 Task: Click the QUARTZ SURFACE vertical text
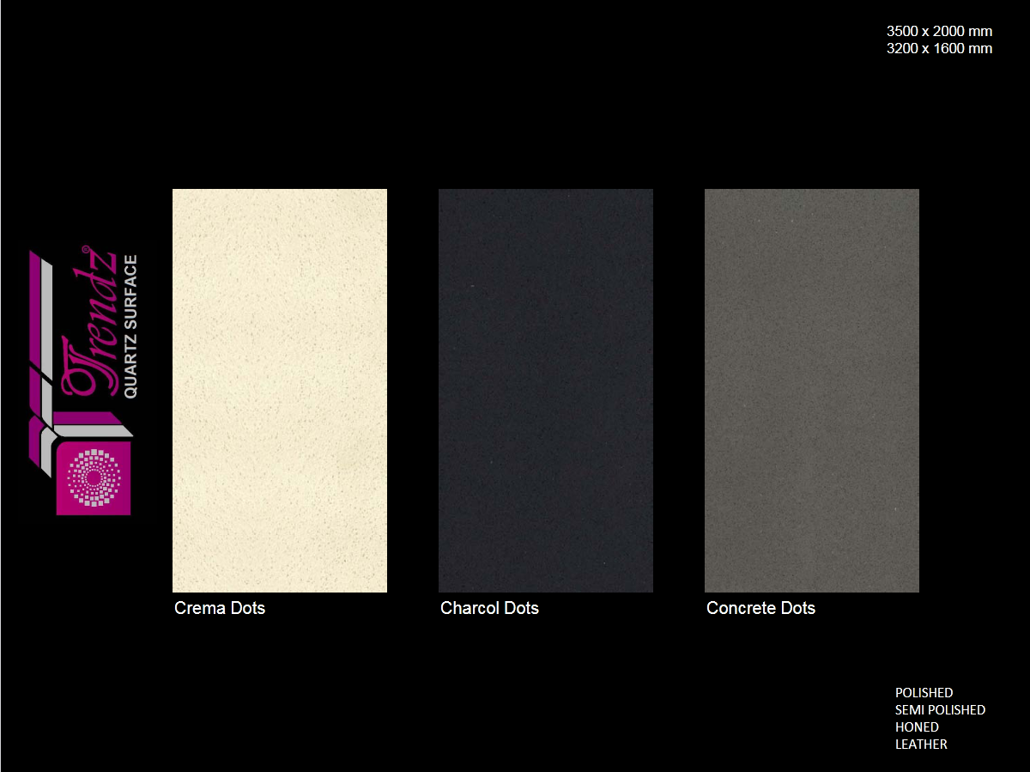click(x=130, y=326)
